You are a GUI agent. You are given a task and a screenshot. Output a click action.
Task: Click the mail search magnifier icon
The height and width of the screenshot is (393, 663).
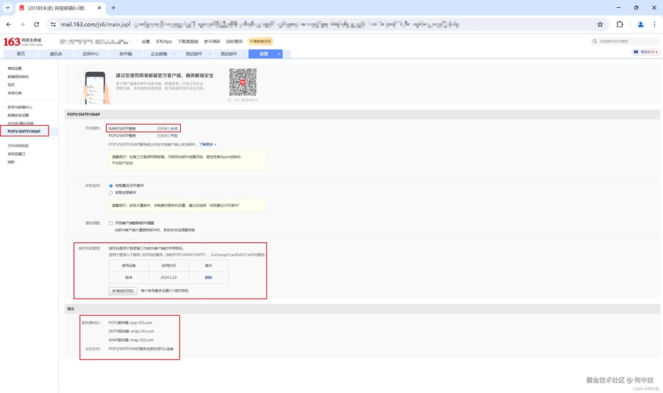tap(594, 41)
